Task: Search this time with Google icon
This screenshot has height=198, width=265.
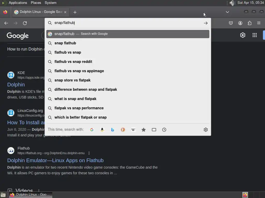Action: pyautogui.click(x=92, y=130)
